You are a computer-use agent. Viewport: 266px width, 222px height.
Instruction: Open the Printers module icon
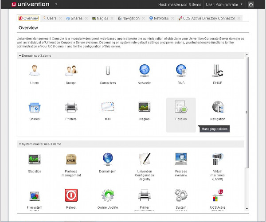(71, 107)
